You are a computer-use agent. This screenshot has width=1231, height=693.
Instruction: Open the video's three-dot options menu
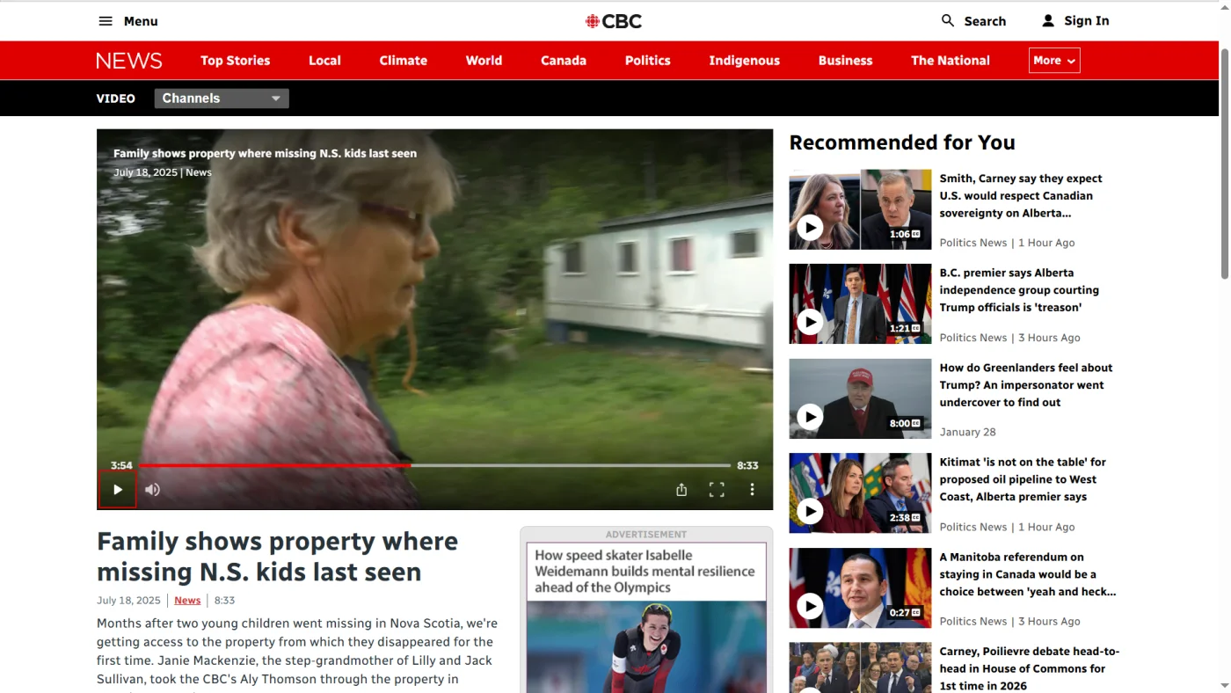[x=752, y=490]
